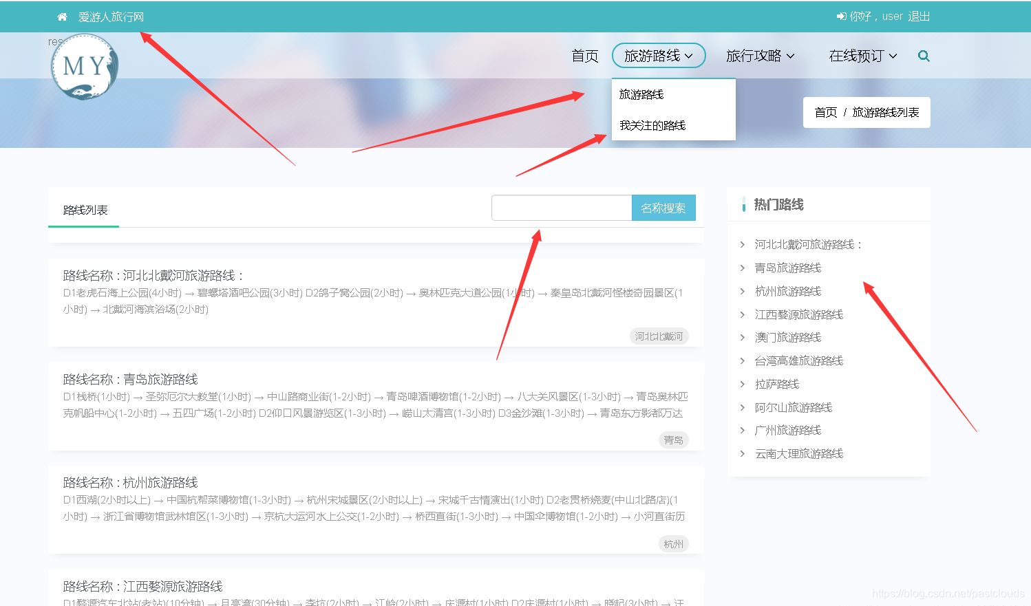This screenshot has height=606, width=1031.
Task: Click 爱游人旅行网 site title link
Action: click(111, 17)
